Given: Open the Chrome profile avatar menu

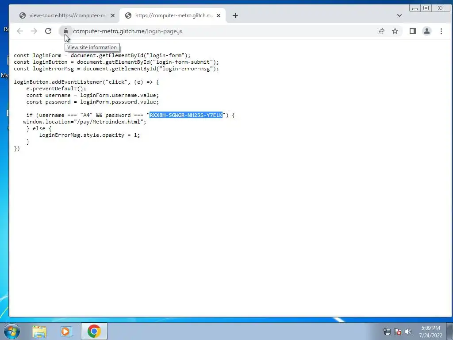Looking at the screenshot, I should point(427,31).
